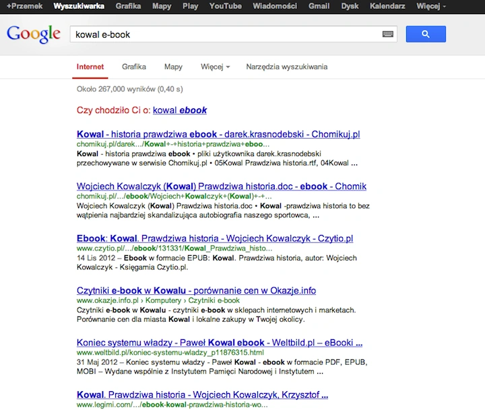The height and width of the screenshot is (410, 485).
Task: Expand Więcej dropdown under search box
Action: (216, 67)
